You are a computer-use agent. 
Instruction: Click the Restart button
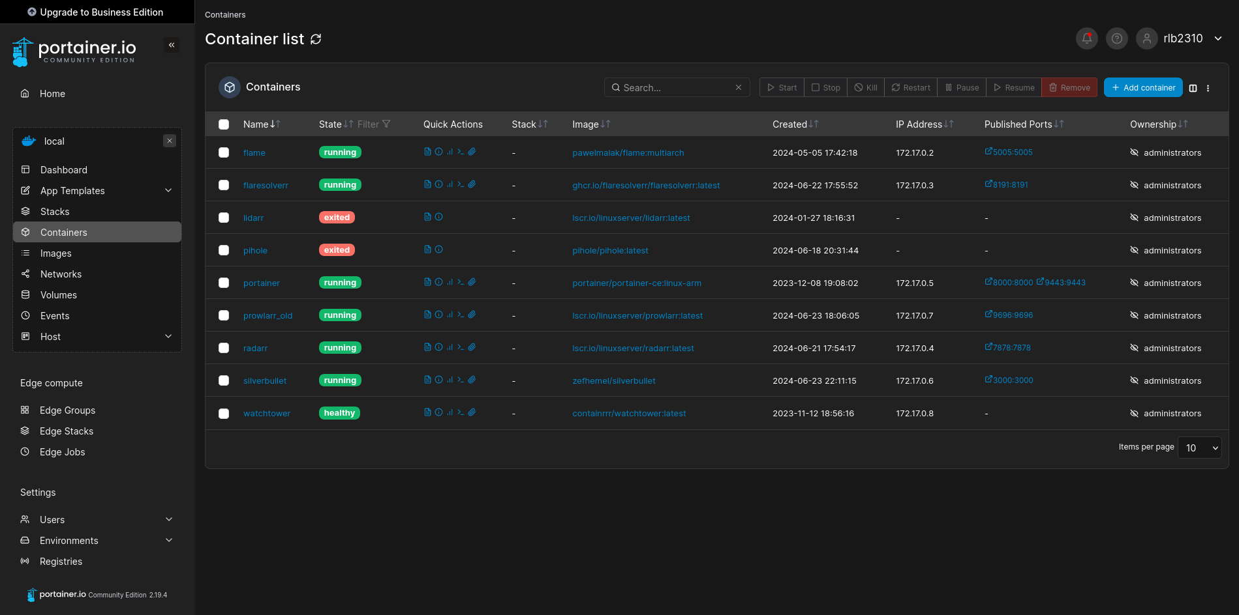pos(911,87)
